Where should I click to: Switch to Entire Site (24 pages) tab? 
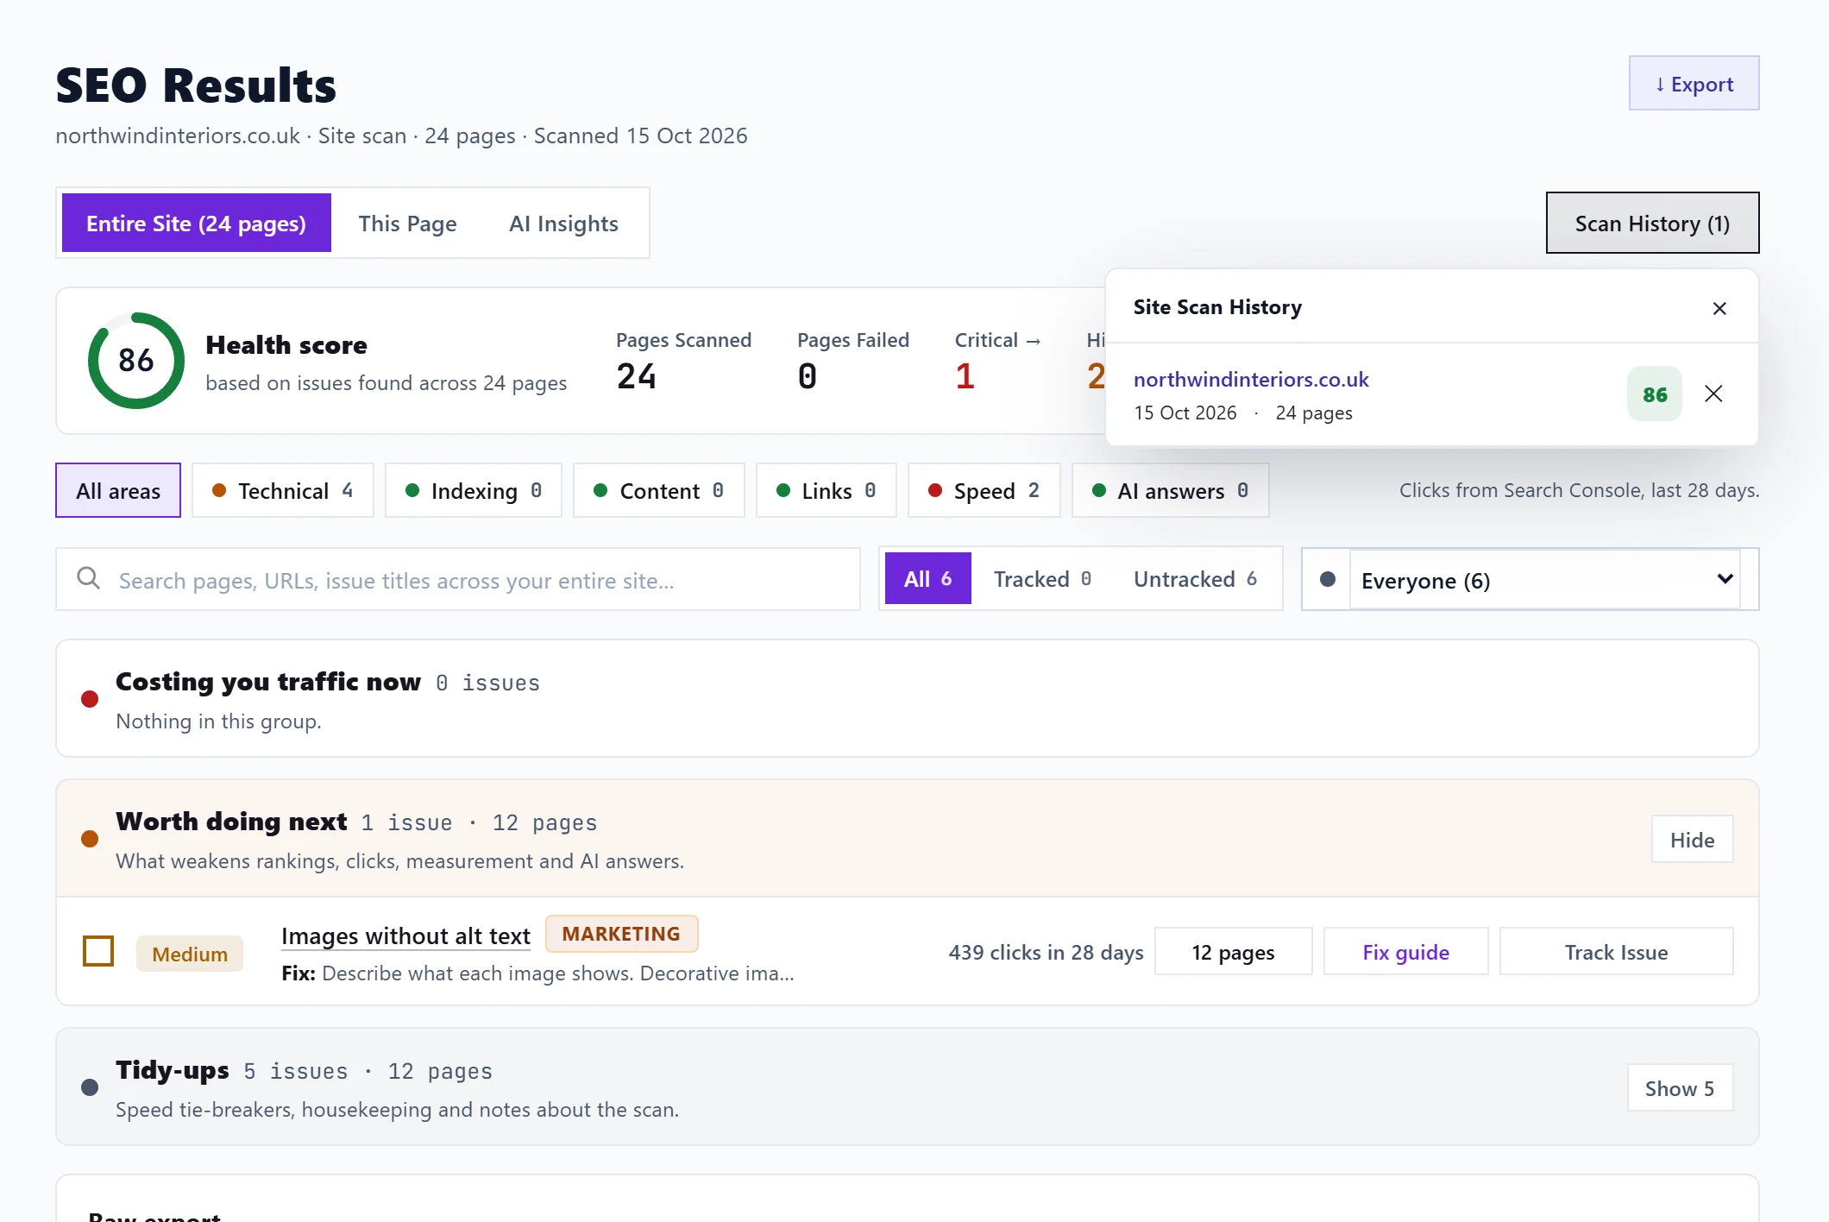pyautogui.click(x=197, y=223)
